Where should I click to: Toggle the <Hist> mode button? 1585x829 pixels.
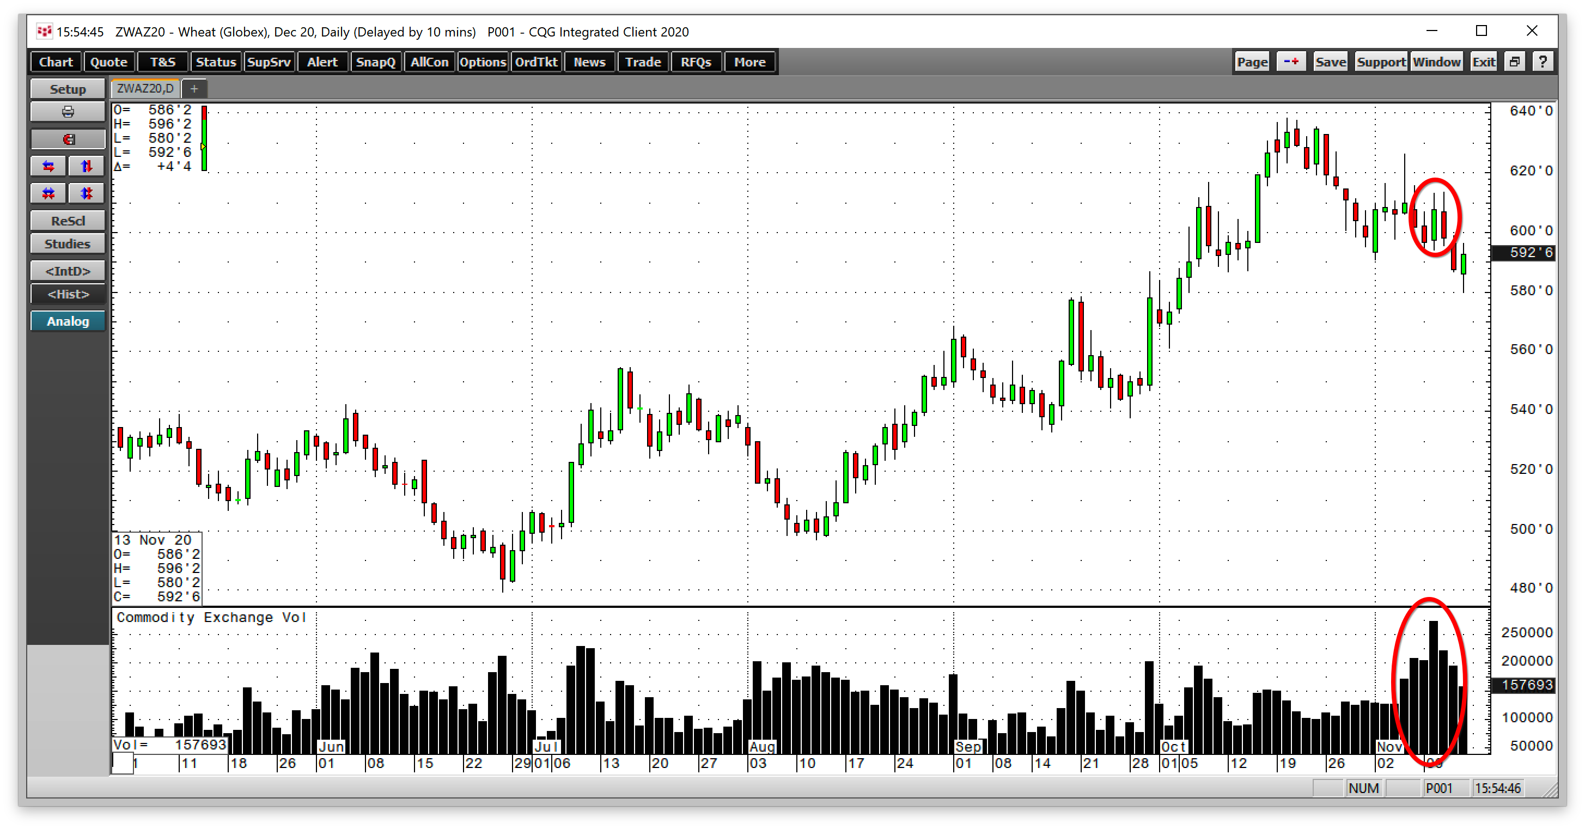68,294
